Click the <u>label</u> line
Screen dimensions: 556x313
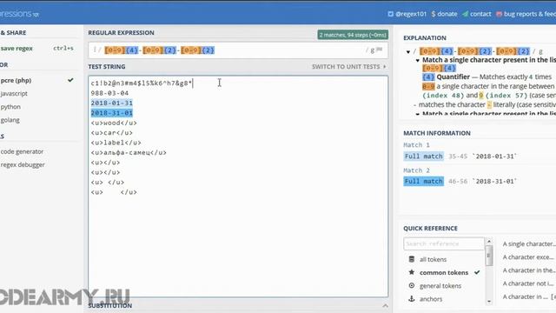(116, 143)
